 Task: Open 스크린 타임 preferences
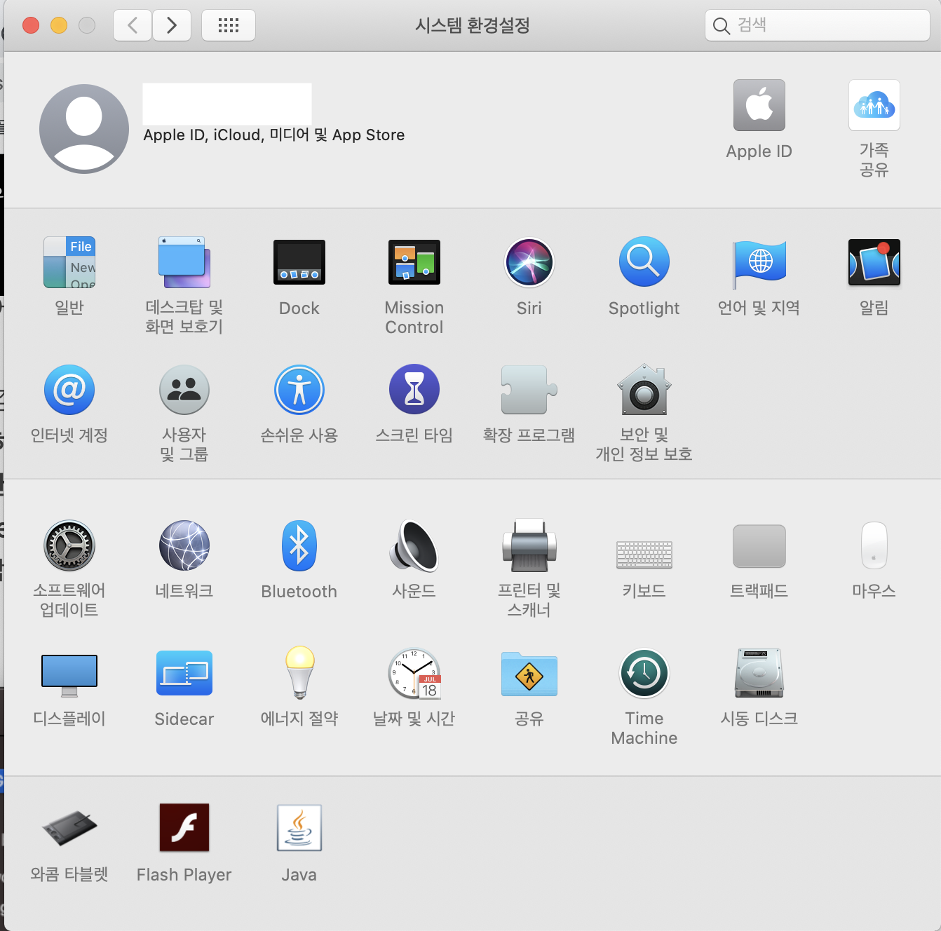pos(414,390)
